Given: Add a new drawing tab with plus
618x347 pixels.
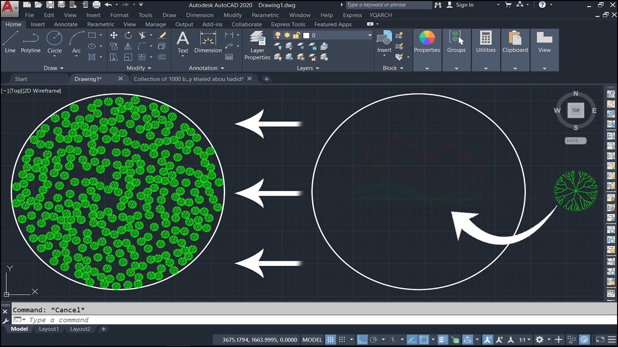Looking at the screenshot, I should 266,79.
